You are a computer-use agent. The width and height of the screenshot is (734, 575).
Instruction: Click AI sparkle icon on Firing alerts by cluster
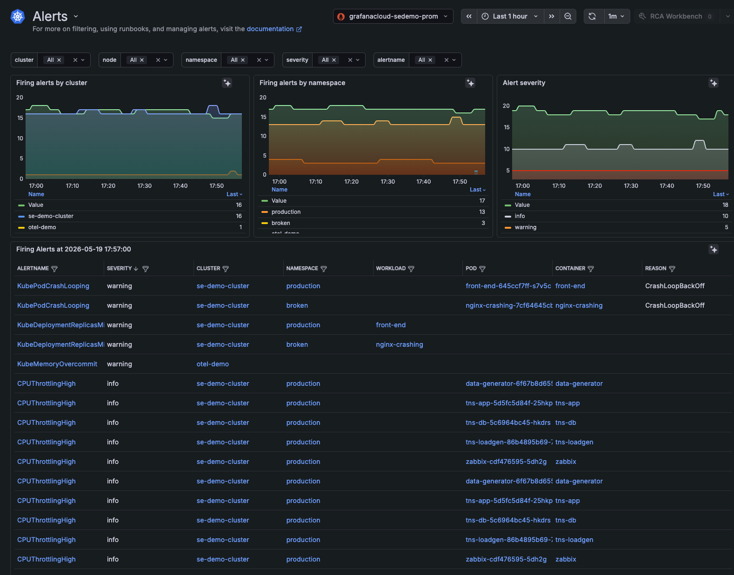pyautogui.click(x=227, y=83)
